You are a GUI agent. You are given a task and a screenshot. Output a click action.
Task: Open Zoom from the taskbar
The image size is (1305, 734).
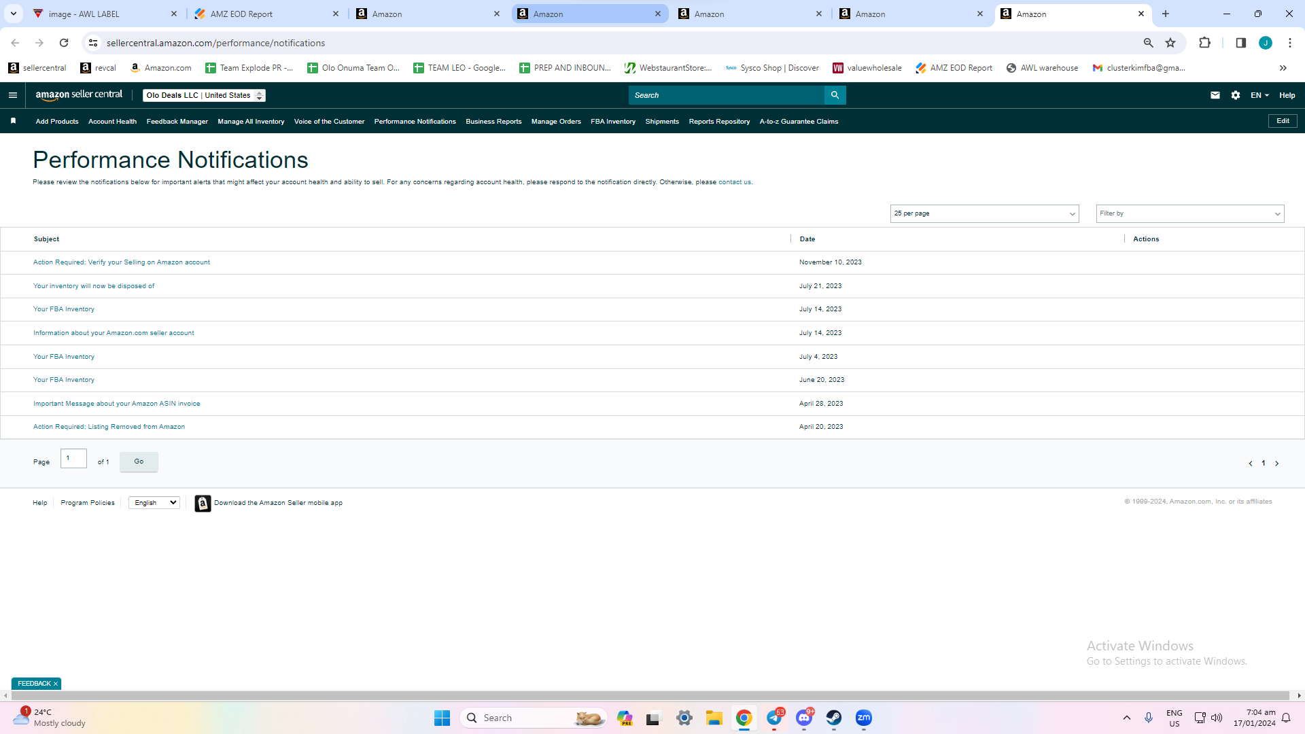[x=864, y=718]
